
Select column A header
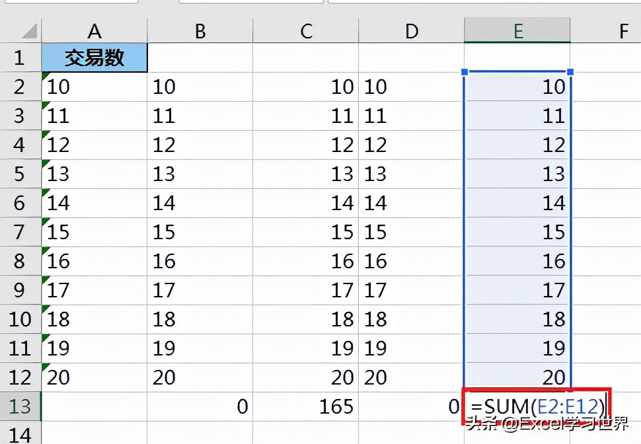[94, 30]
